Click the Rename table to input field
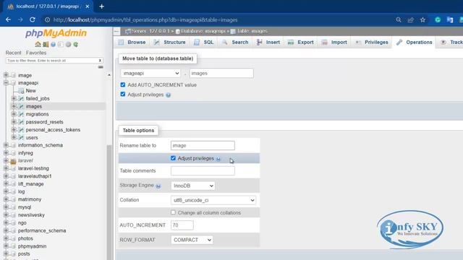463x260 pixels. point(203,145)
